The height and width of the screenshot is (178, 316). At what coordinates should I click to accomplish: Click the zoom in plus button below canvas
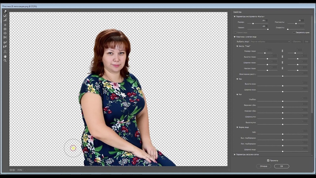[x=13, y=170]
